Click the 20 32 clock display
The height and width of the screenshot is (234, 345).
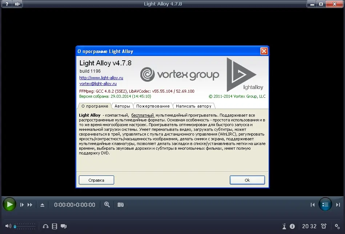pyautogui.click(x=309, y=226)
